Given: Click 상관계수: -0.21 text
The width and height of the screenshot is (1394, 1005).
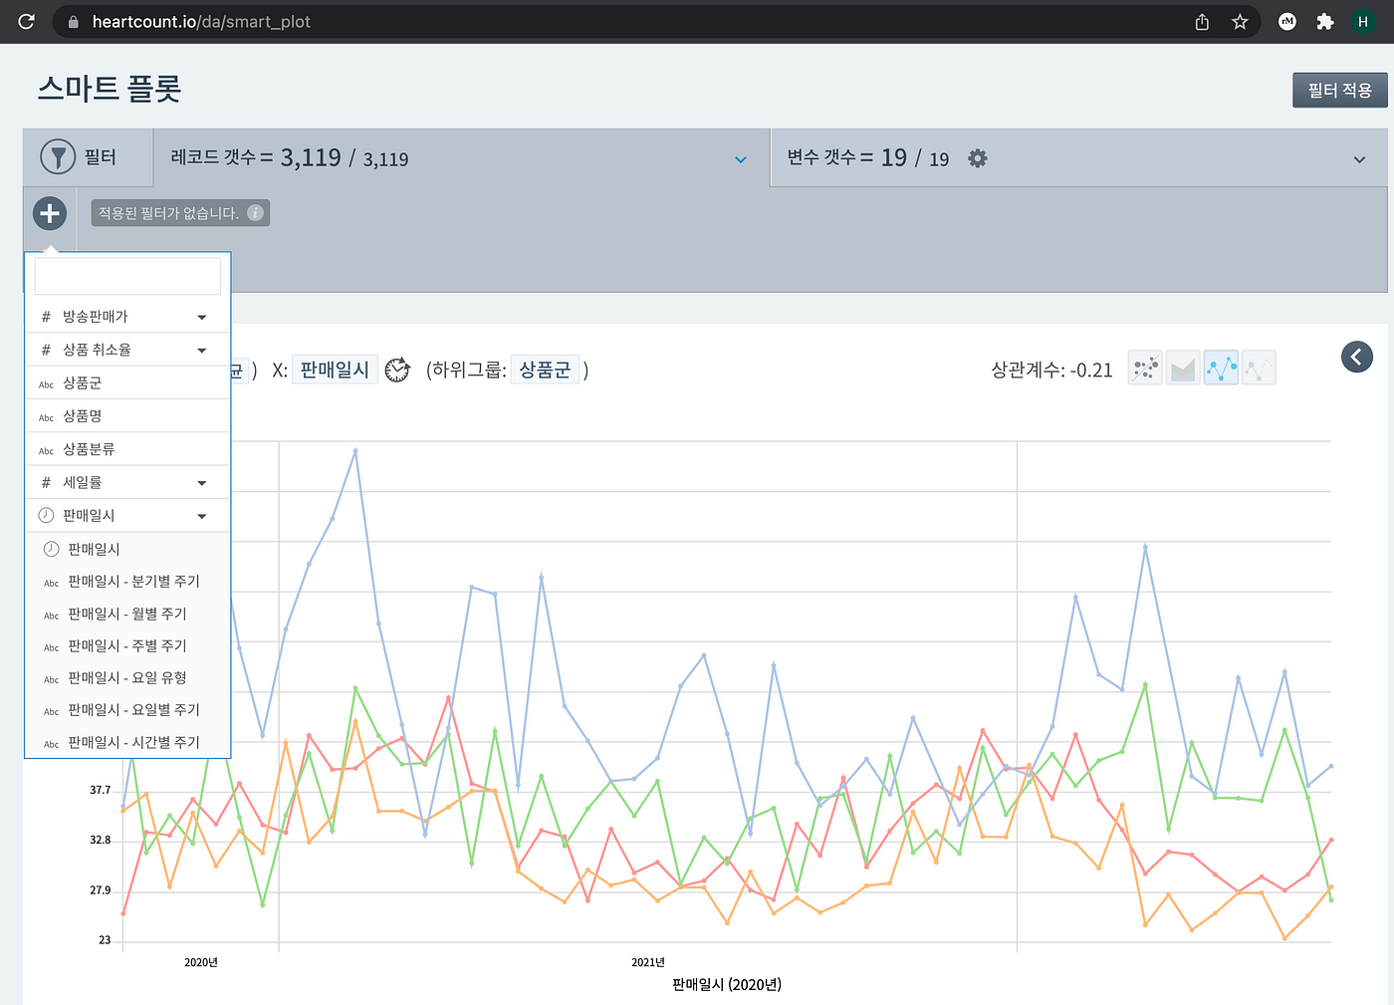Looking at the screenshot, I should point(1051,370).
